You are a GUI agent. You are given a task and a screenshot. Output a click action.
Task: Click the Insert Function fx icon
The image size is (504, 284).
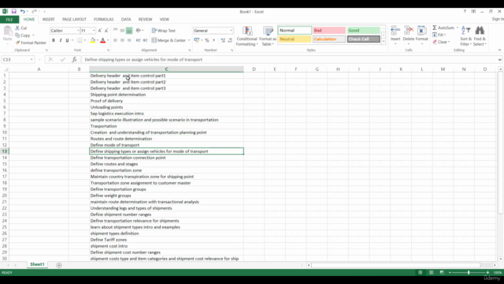[x=74, y=60]
